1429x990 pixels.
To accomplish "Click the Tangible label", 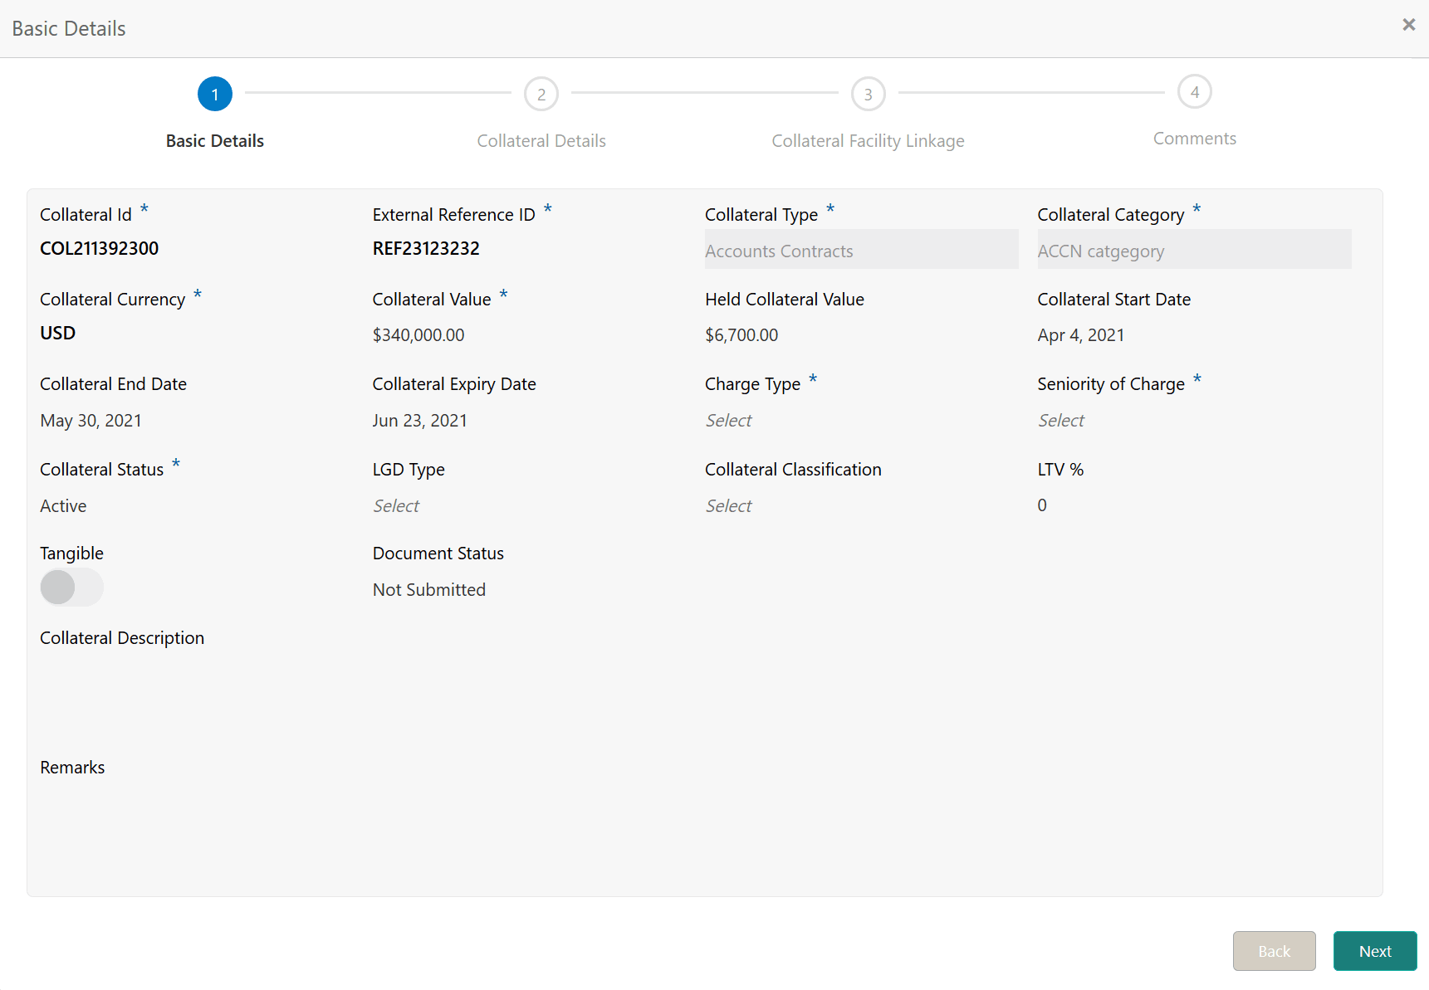I will click(72, 554).
